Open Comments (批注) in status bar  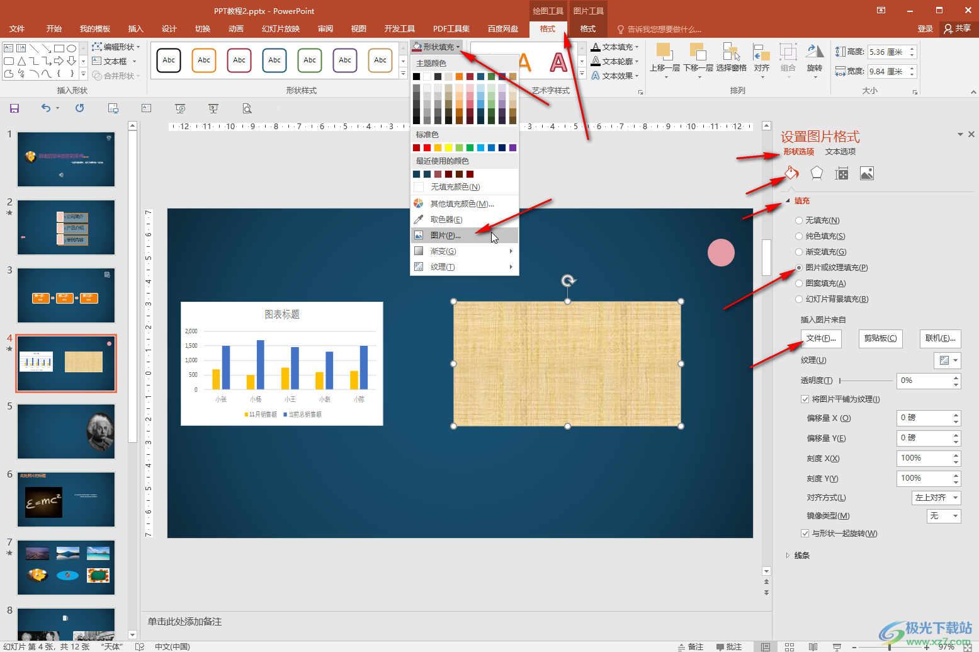(x=729, y=647)
